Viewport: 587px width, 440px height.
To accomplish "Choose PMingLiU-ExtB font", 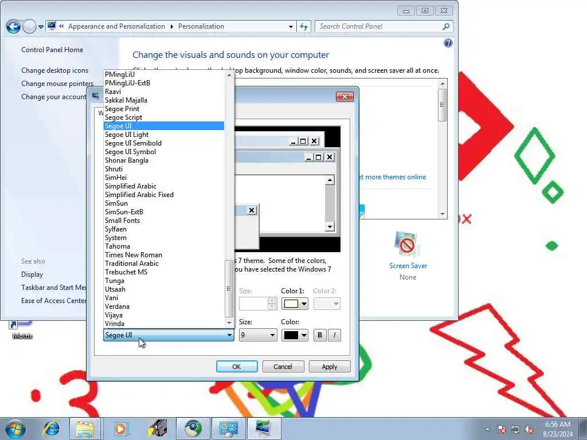I will (x=164, y=83).
